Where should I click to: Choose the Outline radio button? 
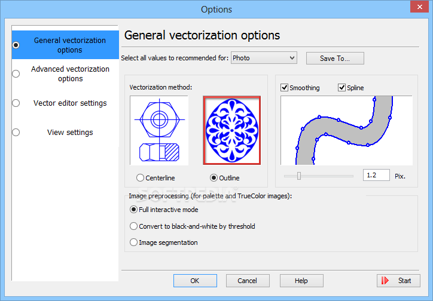(214, 178)
